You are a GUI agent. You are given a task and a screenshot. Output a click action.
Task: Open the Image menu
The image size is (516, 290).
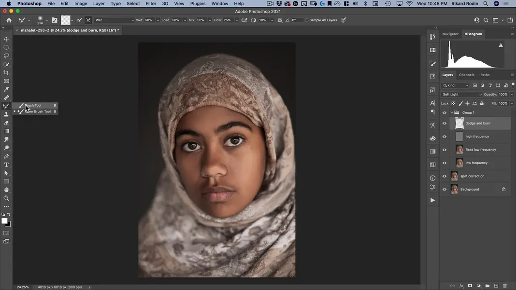(x=81, y=3)
